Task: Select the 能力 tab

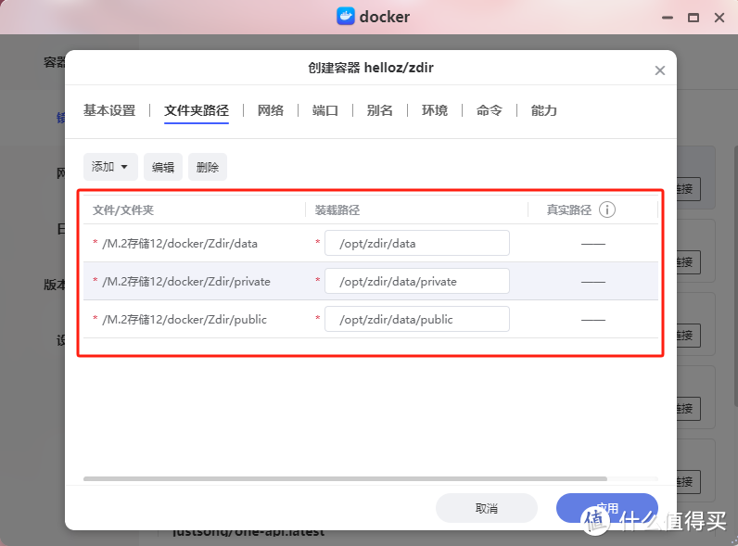Action: 543,110
